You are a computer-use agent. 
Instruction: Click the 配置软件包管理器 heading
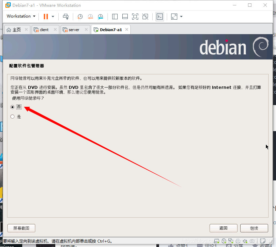click(x=26, y=66)
